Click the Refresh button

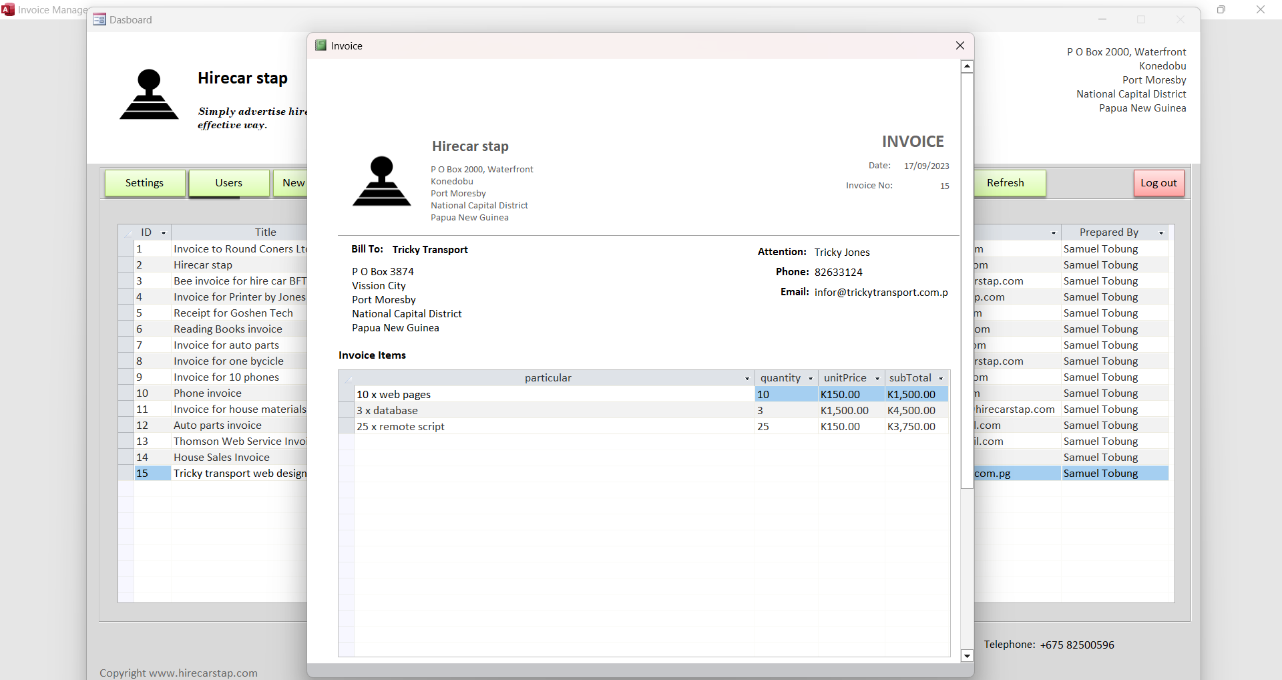(x=1010, y=183)
